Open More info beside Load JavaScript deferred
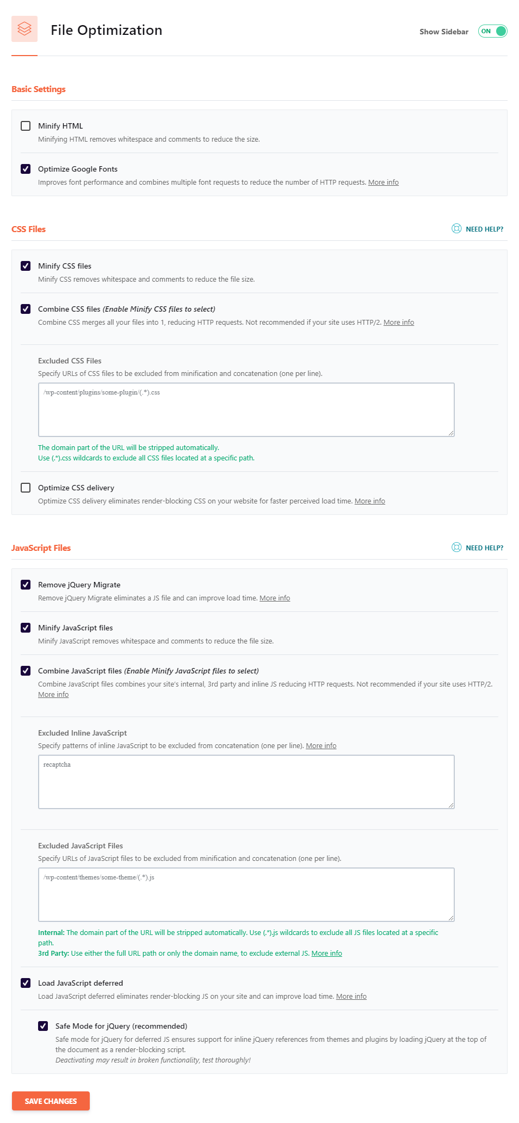The height and width of the screenshot is (1123, 519). coord(351,996)
